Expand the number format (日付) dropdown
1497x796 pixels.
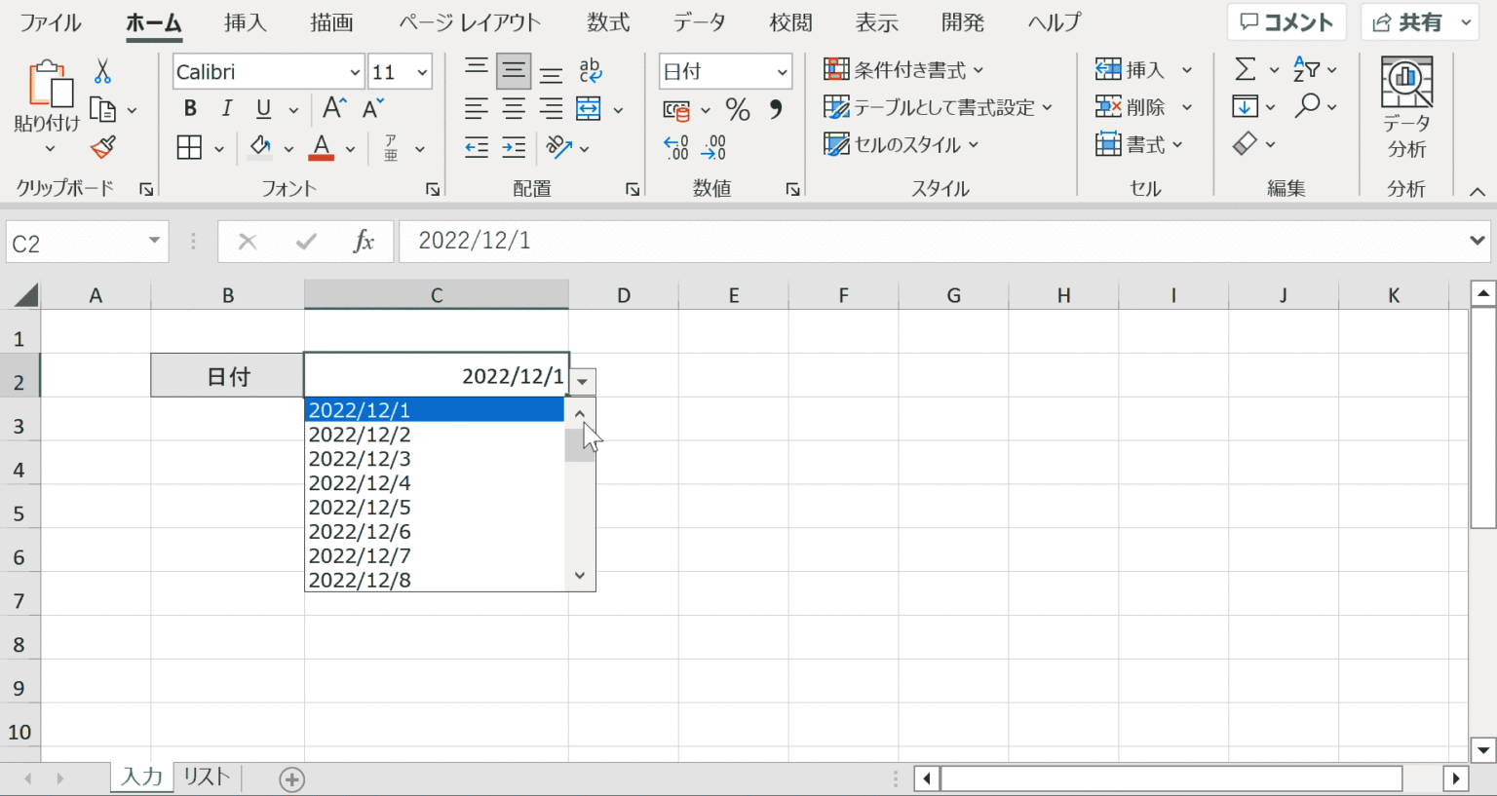(x=782, y=72)
